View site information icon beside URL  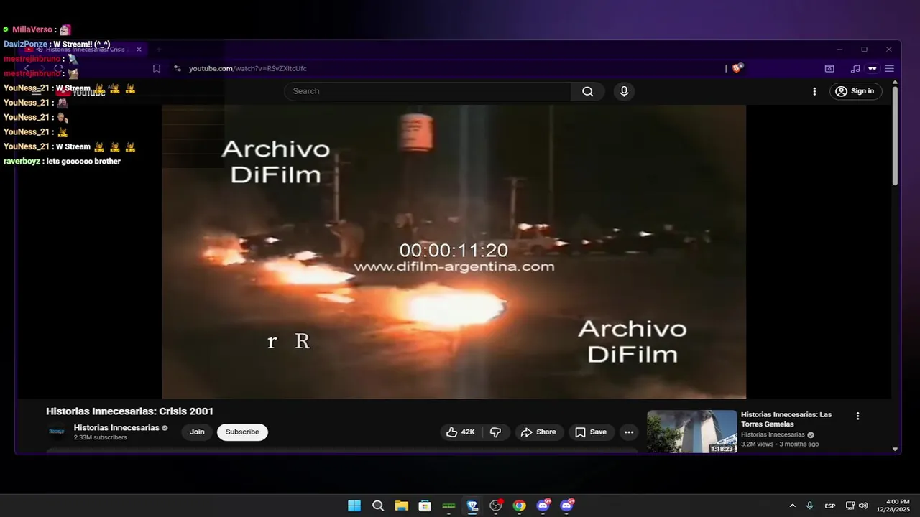178,68
